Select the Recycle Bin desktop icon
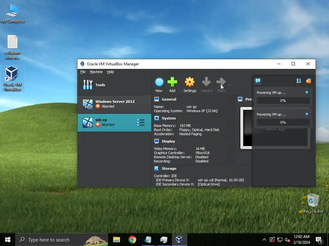This screenshot has height=246, width=329. coord(313,203)
